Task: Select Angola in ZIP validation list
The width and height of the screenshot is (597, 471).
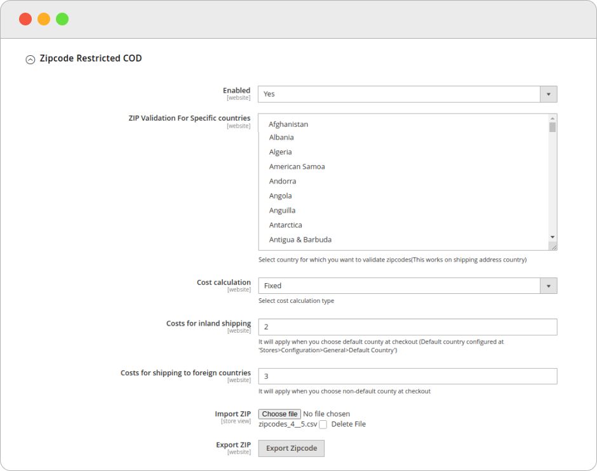Action: tap(281, 196)
